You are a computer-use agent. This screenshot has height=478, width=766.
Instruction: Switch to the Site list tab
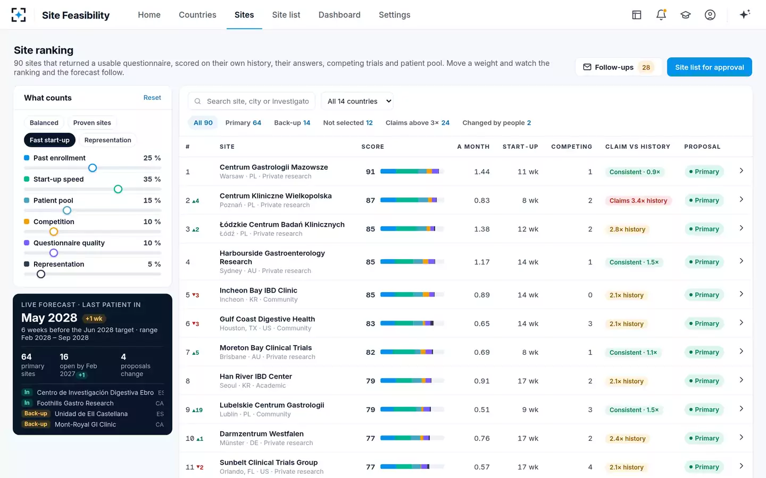286,15
